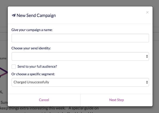Proceed with the Next Step button
Image resolution: width=159 pixels, height=113 pixels.
tap(116, 100)
